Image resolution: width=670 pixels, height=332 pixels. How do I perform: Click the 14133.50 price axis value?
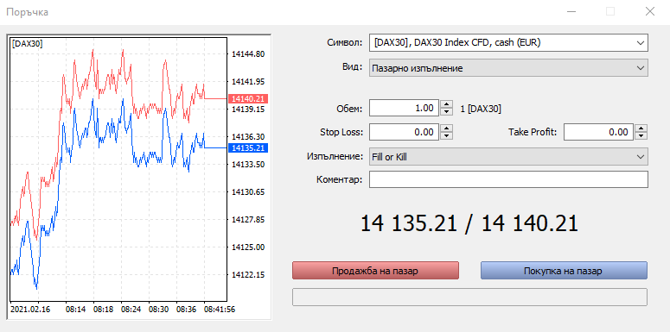tap(248, 165)
